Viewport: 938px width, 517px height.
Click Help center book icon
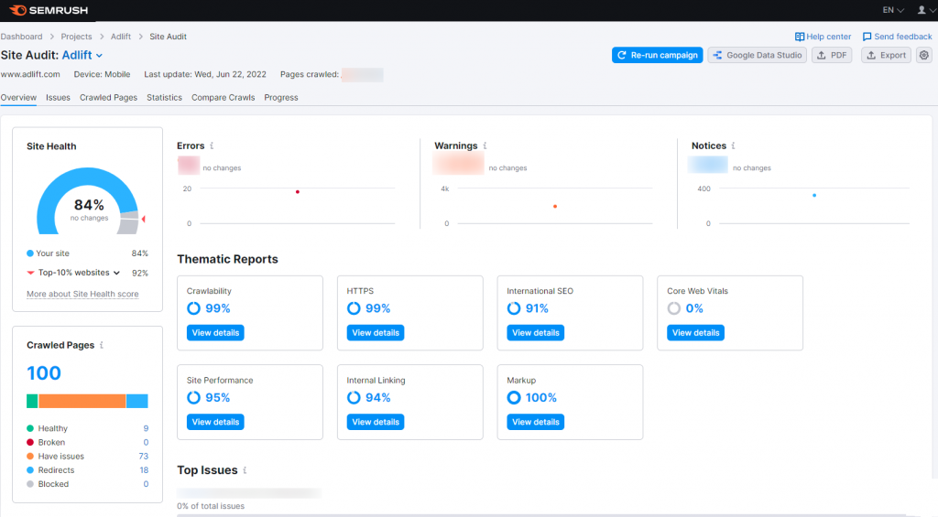click(799, 37)
